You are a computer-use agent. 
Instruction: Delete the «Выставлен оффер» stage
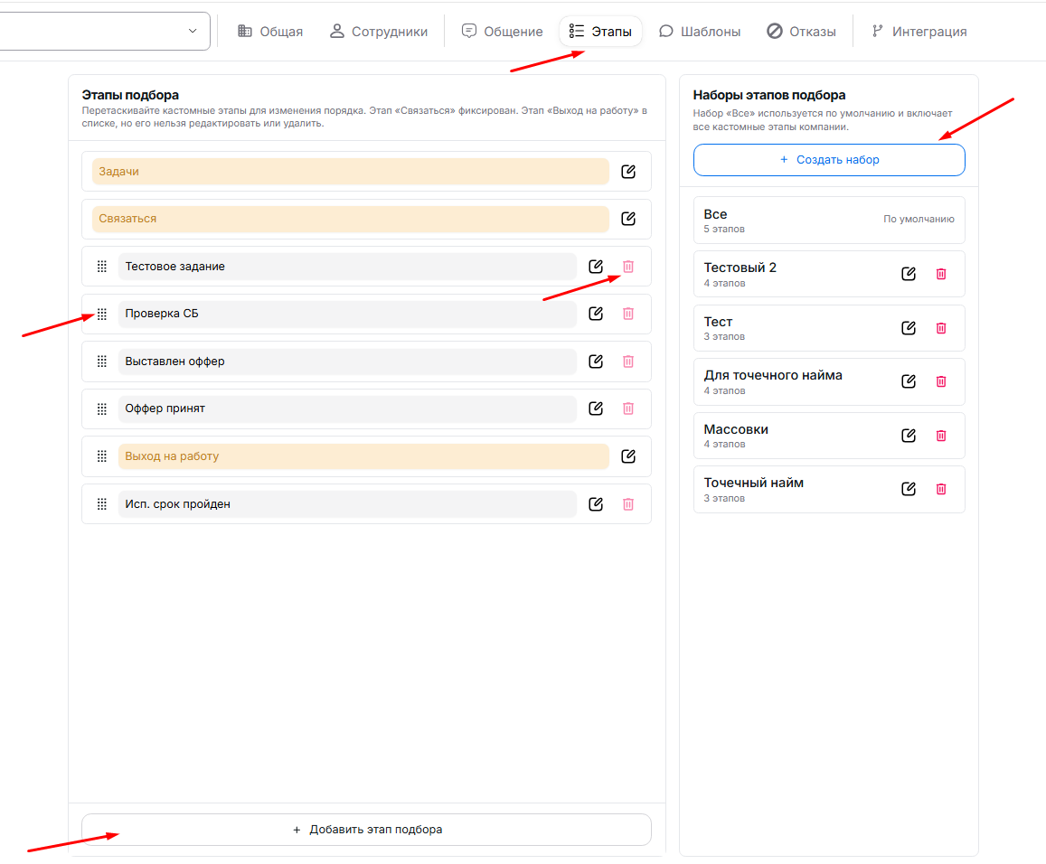pos(628,362)
